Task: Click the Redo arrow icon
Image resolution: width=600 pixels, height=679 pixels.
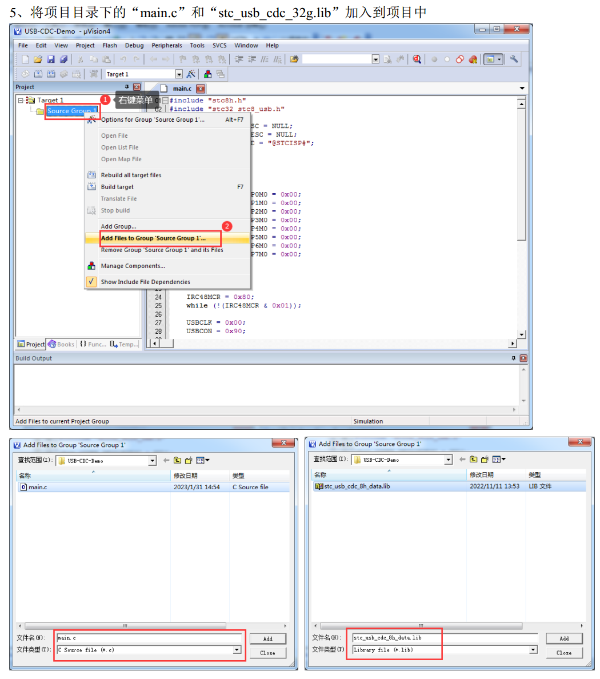Action: 137,59
